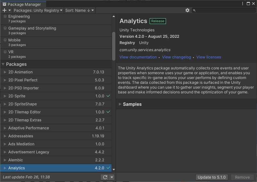Select the Mobile feature set
The width and height of the screenshot is (257, 182).
pos(56,43)
